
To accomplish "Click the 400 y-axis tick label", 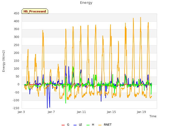I will click(x=16, y=21).
